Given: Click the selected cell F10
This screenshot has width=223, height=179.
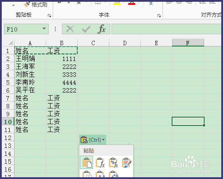Looking at the screenshot, I should pos(188,121).
